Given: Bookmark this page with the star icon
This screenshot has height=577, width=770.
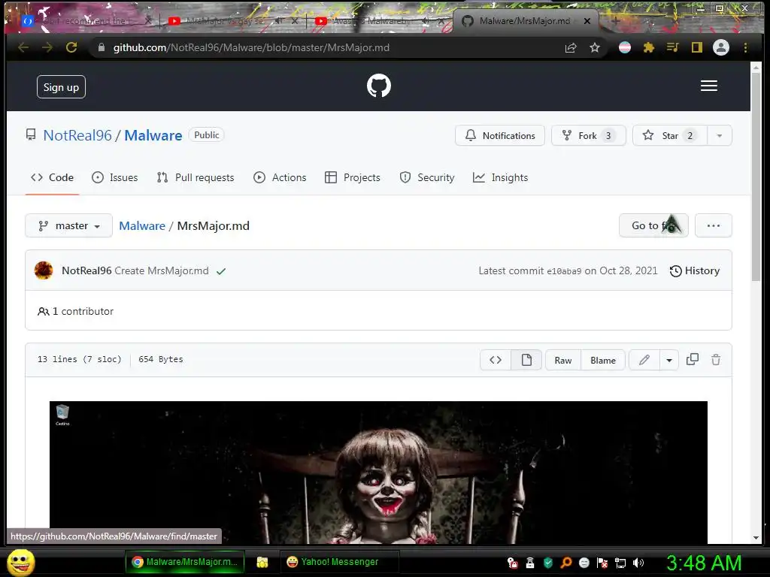Looking at the screenshot, I should [595, 47].
